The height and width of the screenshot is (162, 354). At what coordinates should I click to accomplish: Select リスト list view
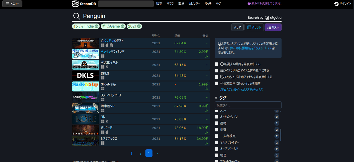[273, 27]
